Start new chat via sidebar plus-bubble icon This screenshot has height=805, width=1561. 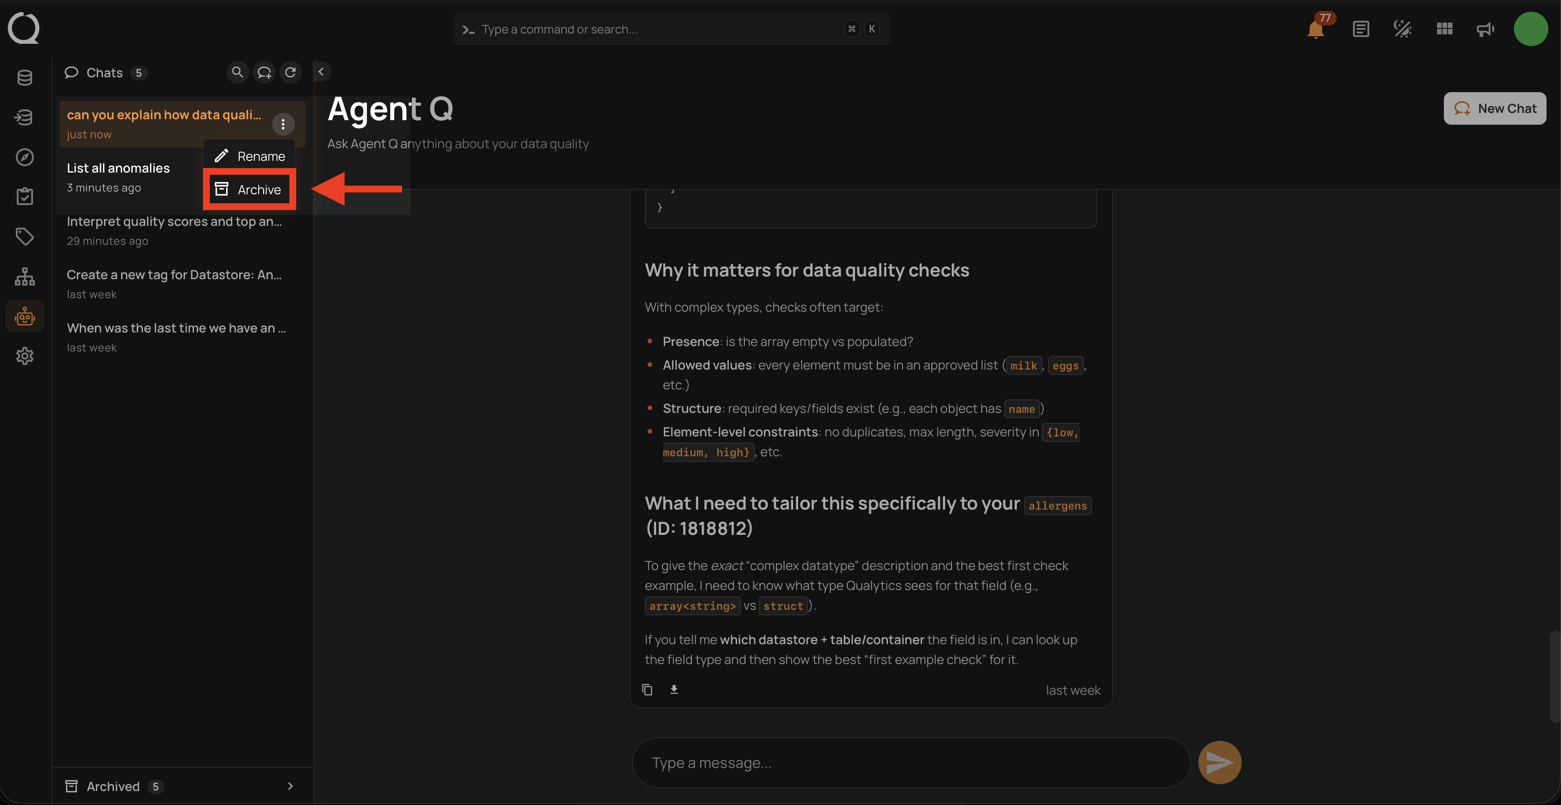[264, 72]
